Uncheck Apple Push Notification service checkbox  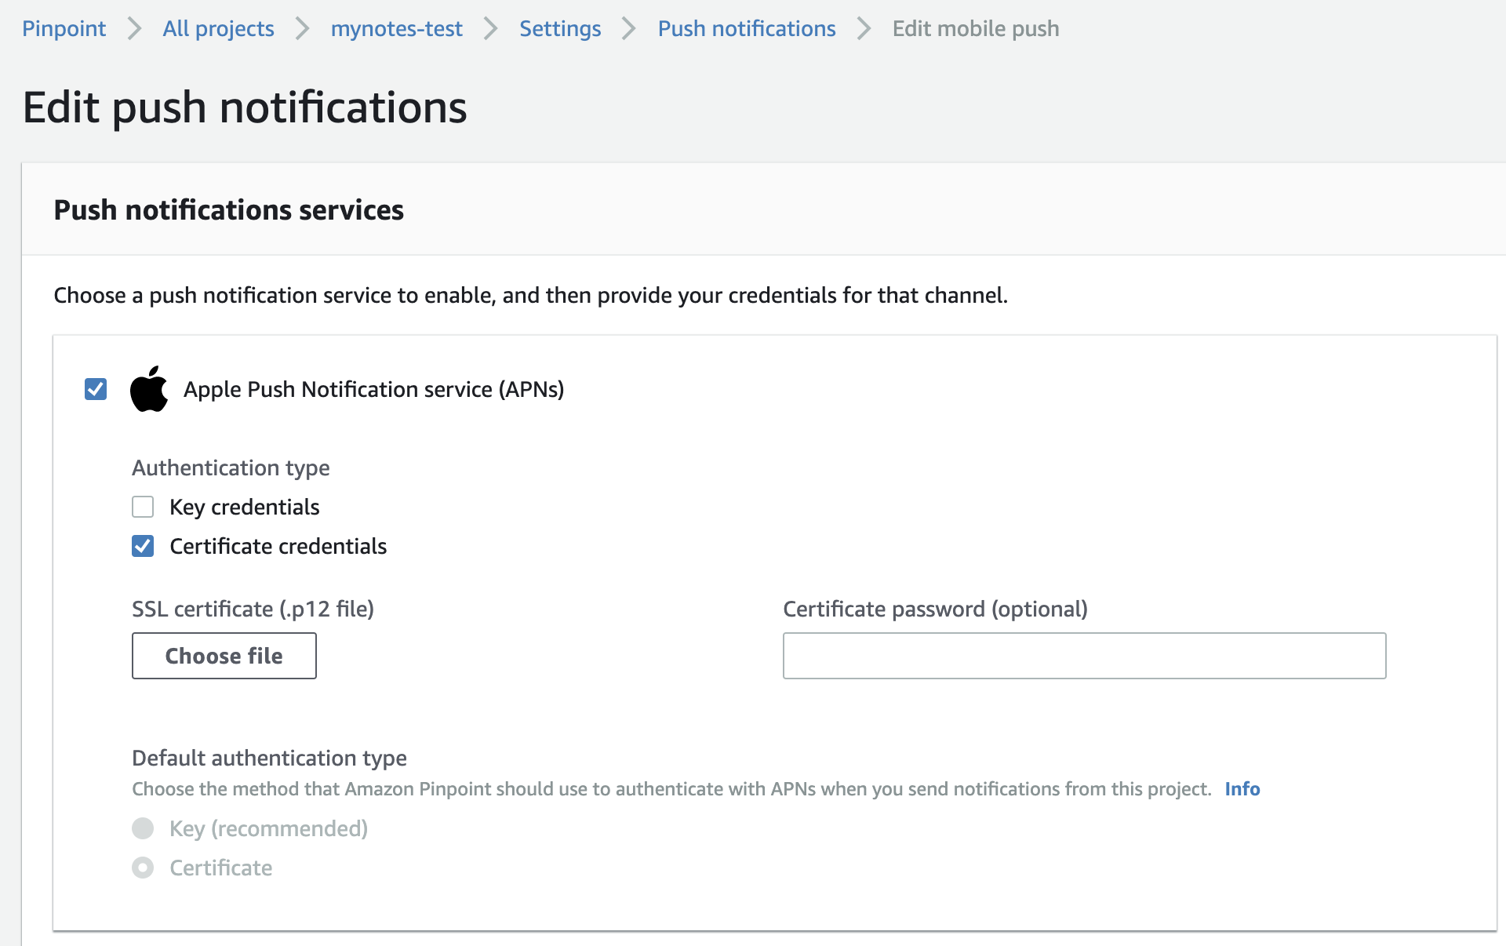coord(96,389)
